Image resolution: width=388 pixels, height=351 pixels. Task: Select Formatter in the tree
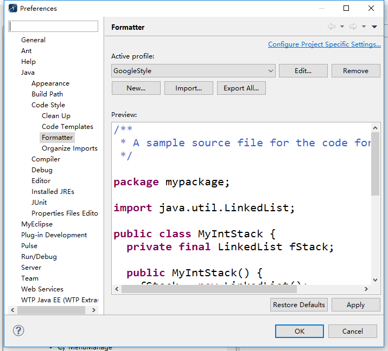click(57, 138)
